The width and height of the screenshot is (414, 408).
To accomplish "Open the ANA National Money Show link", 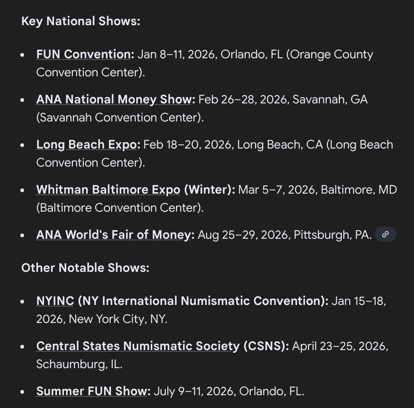I will [x=114, y=100].
